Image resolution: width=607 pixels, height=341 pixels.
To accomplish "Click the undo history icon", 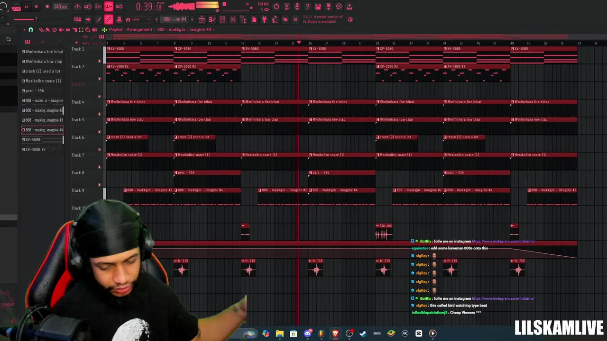I will (x=276, y=7).
